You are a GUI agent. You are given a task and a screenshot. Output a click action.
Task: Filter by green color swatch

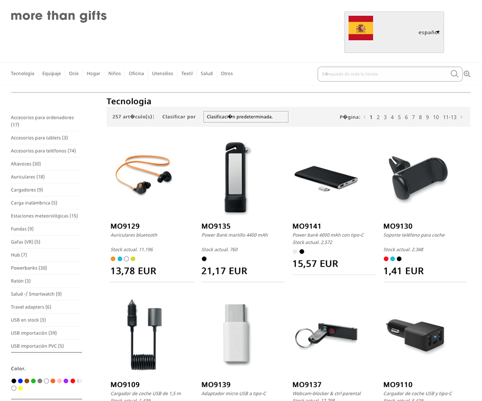(33, 381)
